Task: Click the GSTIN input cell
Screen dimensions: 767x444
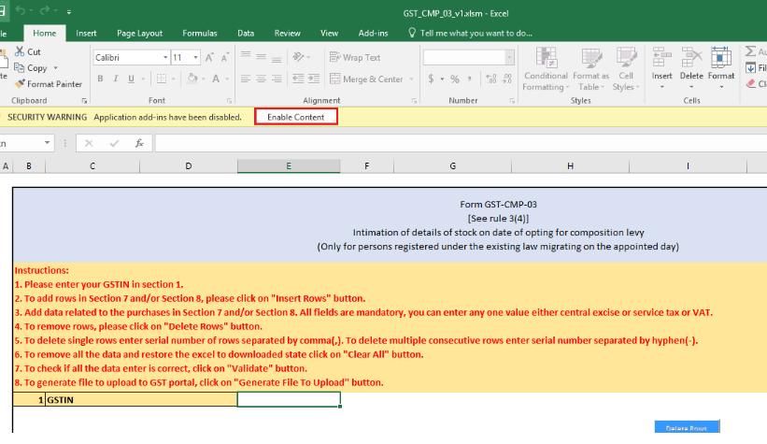Action: click(288, 399)
